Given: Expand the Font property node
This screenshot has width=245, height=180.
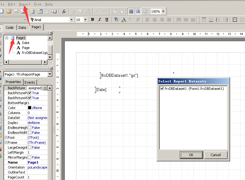Looking at the screenshot, I should tap(6, 138).
